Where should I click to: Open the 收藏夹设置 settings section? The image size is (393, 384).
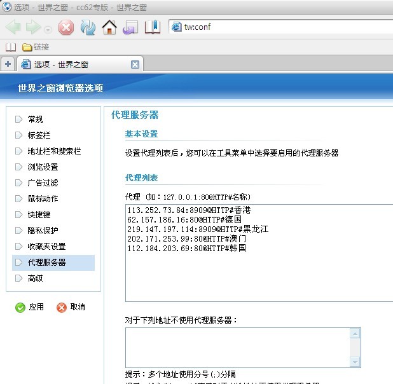pyautogui.click(x=46, y=247)
